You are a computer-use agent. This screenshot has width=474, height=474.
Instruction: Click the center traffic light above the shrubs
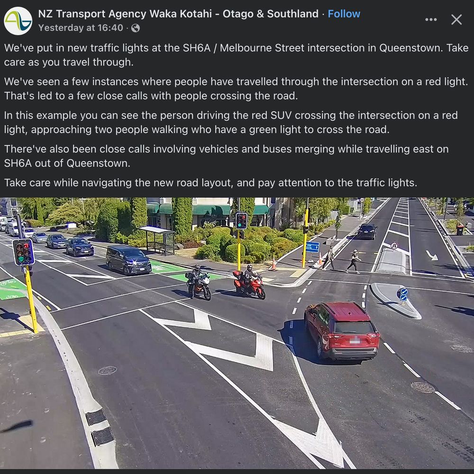241,221
